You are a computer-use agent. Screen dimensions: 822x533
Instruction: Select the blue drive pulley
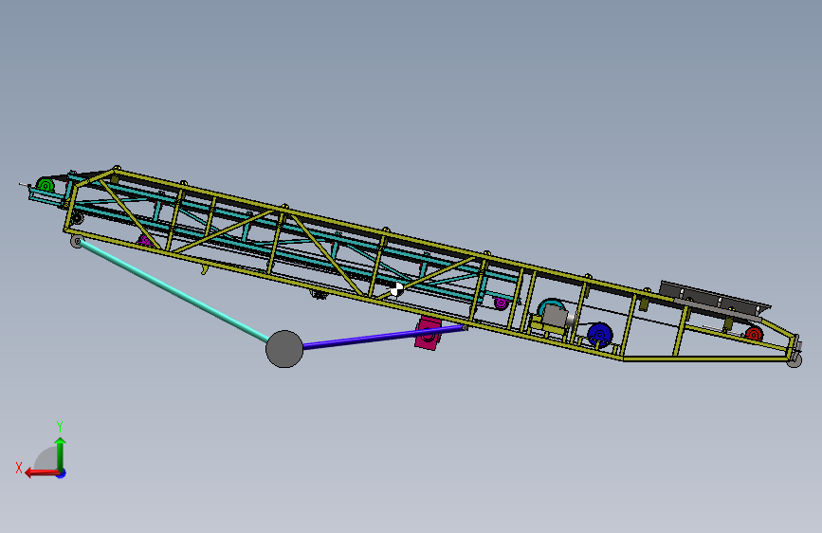600,335
